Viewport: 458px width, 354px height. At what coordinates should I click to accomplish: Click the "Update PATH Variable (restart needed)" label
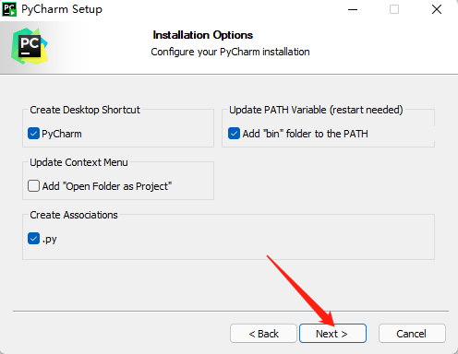tap(316, 110)
